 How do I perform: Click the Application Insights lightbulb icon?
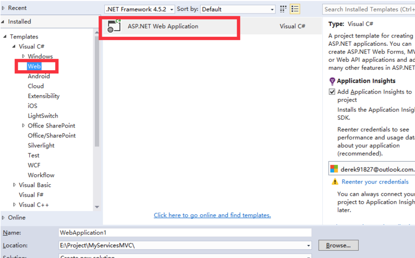pos(332,81)
